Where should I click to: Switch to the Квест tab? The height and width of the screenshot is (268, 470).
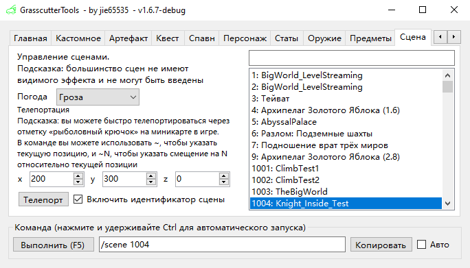[x=167, y=38]
